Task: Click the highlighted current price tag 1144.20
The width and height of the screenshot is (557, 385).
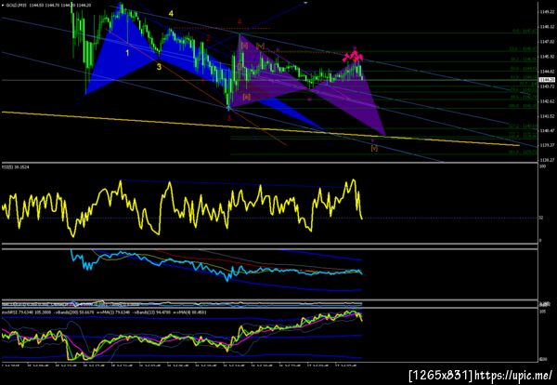Action: [548, 80]
